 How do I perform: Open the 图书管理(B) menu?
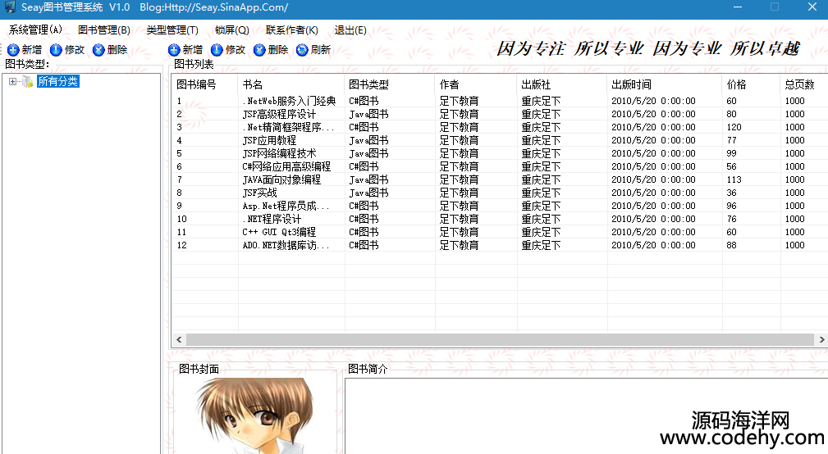104,30
